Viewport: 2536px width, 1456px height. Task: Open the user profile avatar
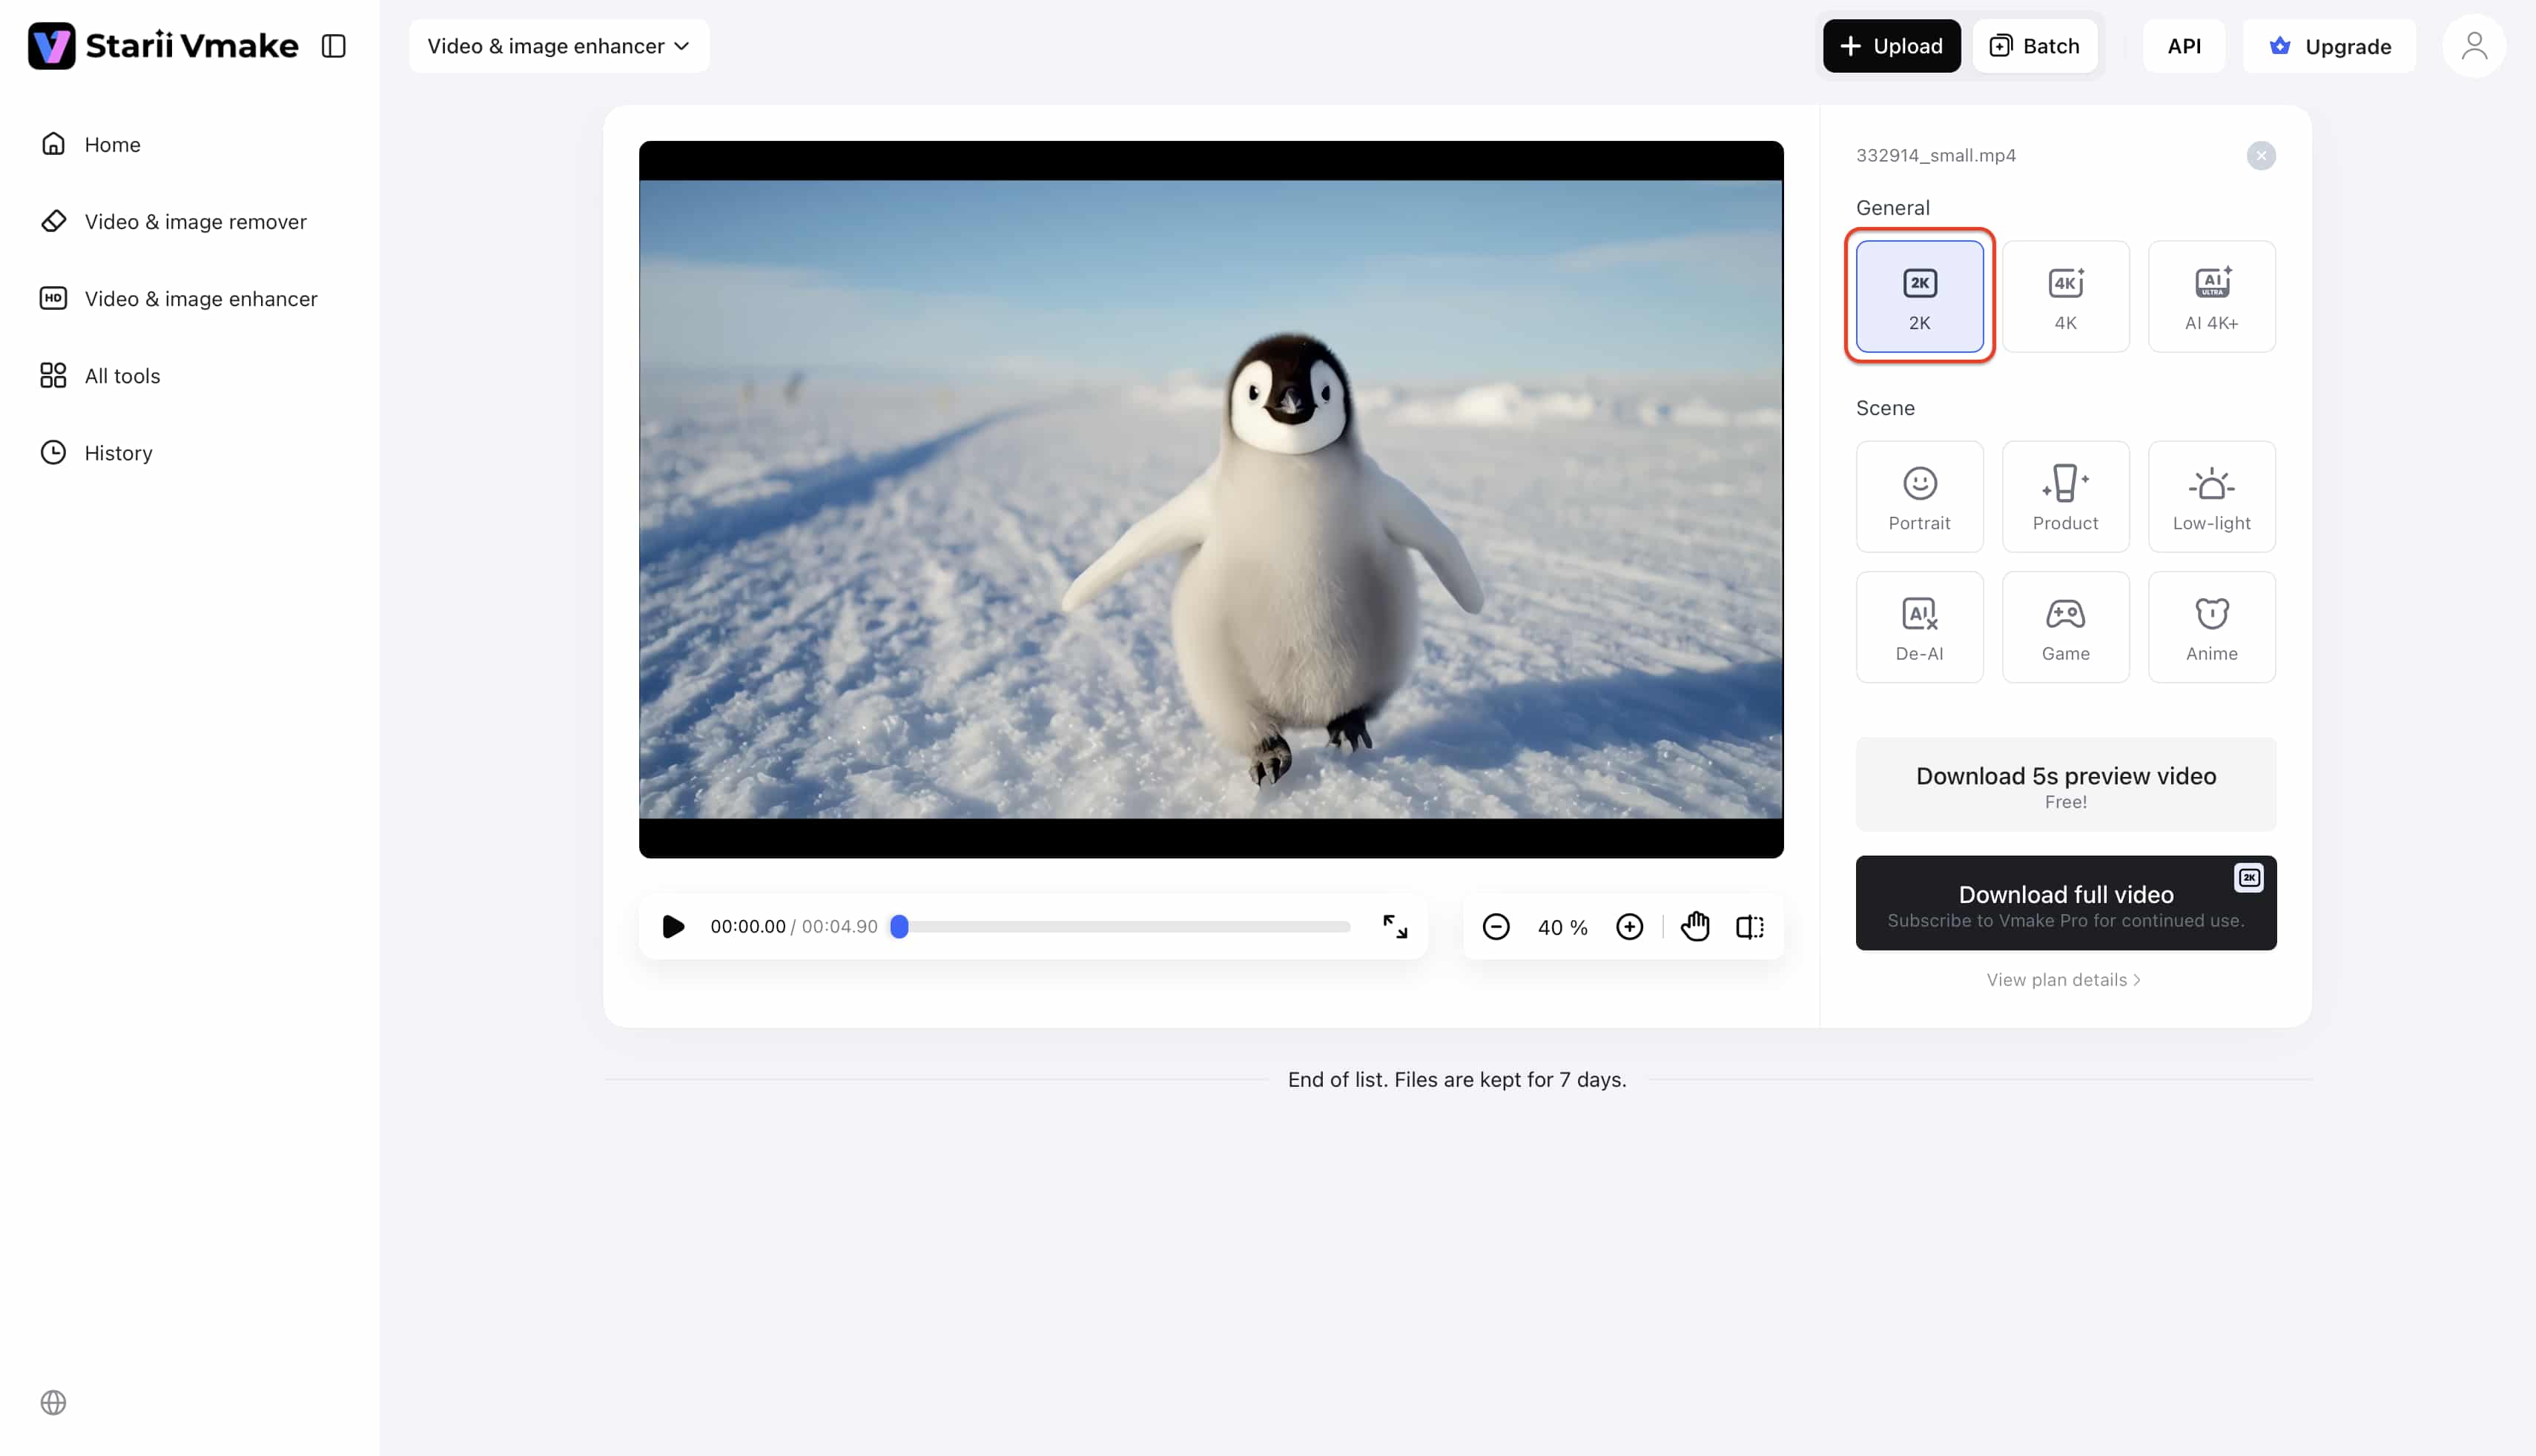[x=2474, y=46]
